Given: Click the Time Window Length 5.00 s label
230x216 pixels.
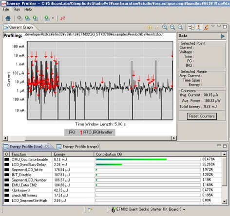Looking at the screenshot, I should [x=100, y=124].
